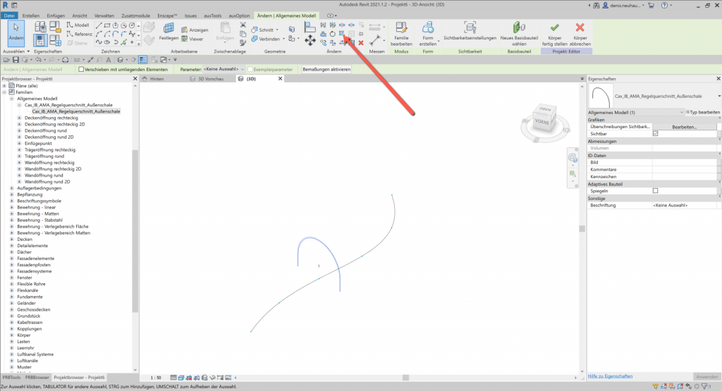Viewport: 722px width, 391px height.
Task: Click the Bemaßungen aktivieren button
Action: [x=326, y=70]
